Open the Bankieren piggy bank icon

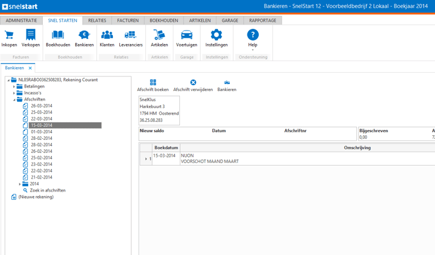pos(84,35)
